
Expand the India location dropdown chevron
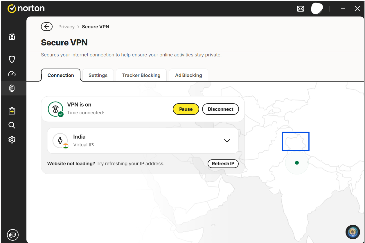tap(227, 141)
